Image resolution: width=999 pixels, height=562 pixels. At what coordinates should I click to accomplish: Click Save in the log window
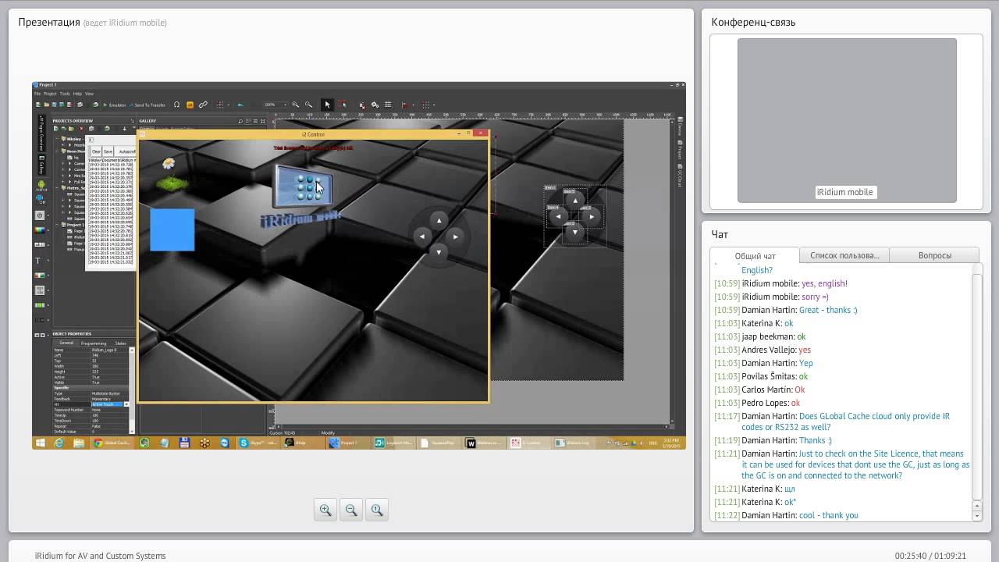point(108,151)
